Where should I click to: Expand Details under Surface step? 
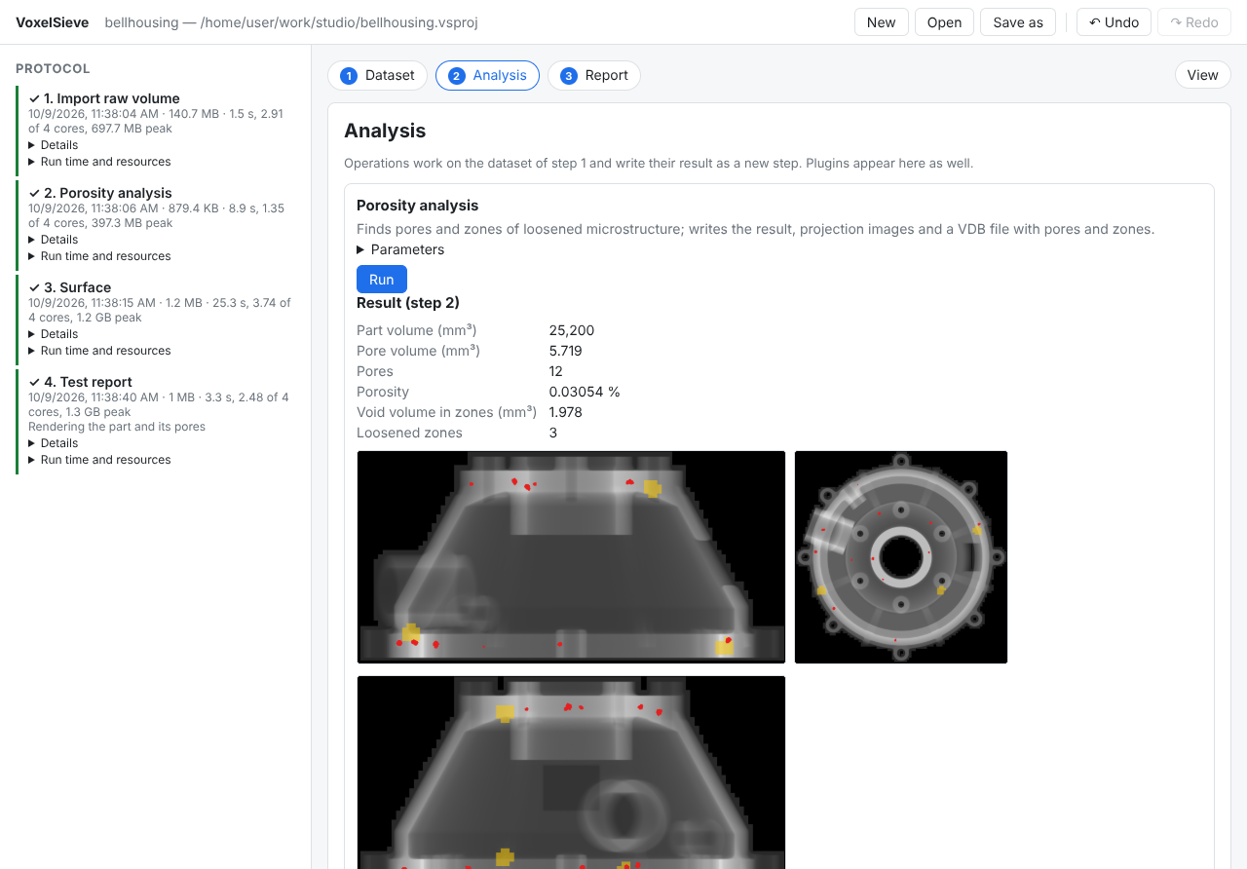click(x=54, y=334)
